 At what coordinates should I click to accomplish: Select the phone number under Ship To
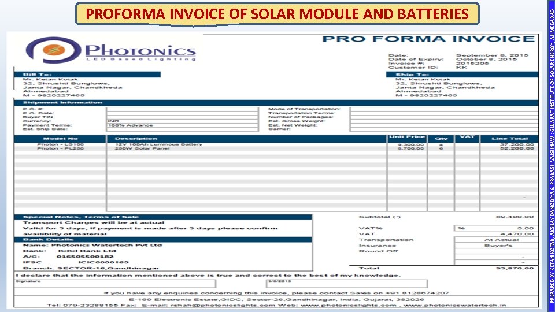(x=426, y=95)
